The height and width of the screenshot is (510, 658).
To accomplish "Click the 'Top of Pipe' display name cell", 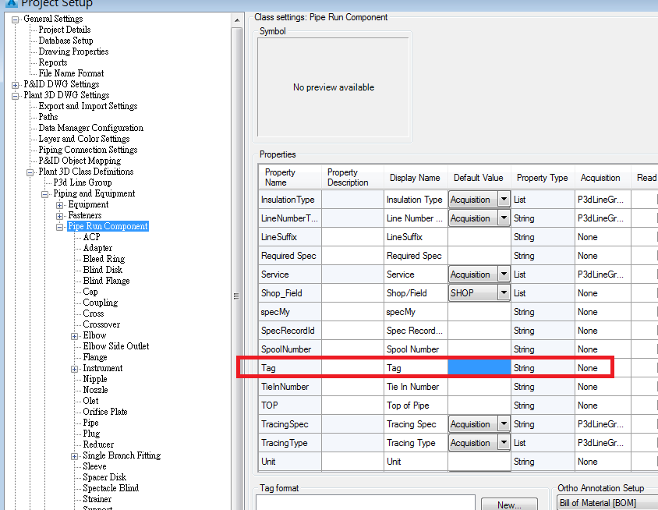I will coord(416,406).
